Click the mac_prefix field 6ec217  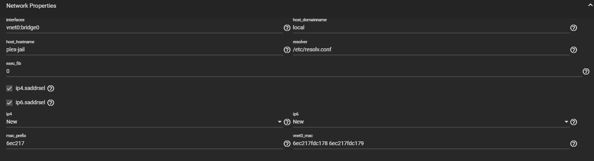(x=145, y=144)
